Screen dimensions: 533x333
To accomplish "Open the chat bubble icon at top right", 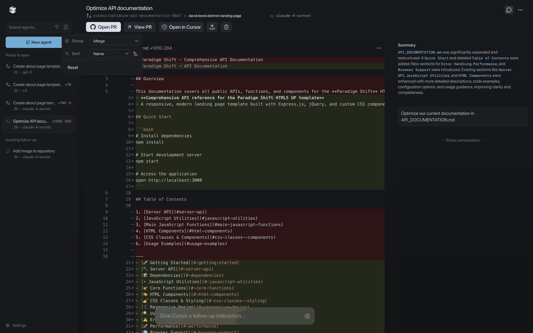I will [509, 10].
